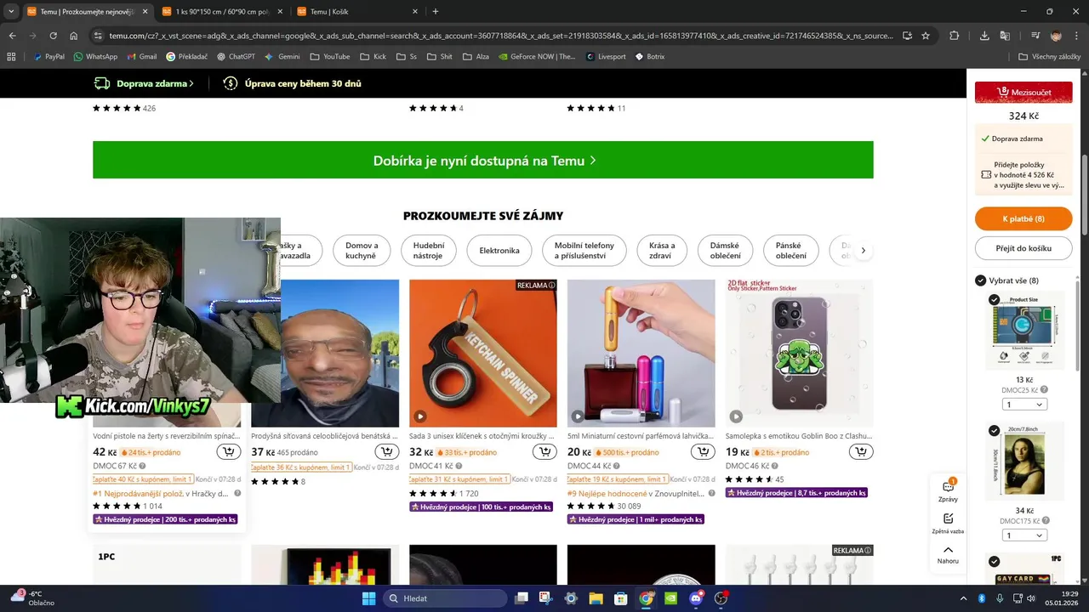This screenshot has height=612, width=1089.
Task: Add the Goblin sticker to cart
Action: [x=861, y=451]
